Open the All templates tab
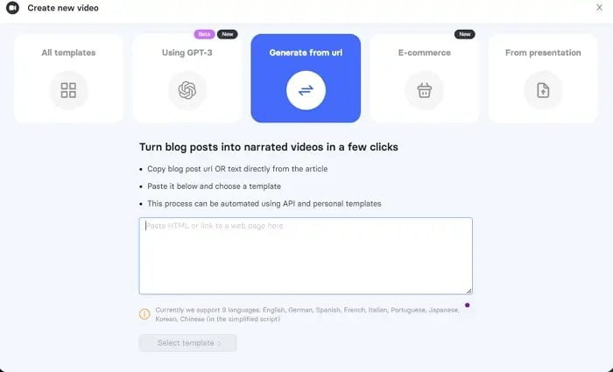 tap(68, 78)
